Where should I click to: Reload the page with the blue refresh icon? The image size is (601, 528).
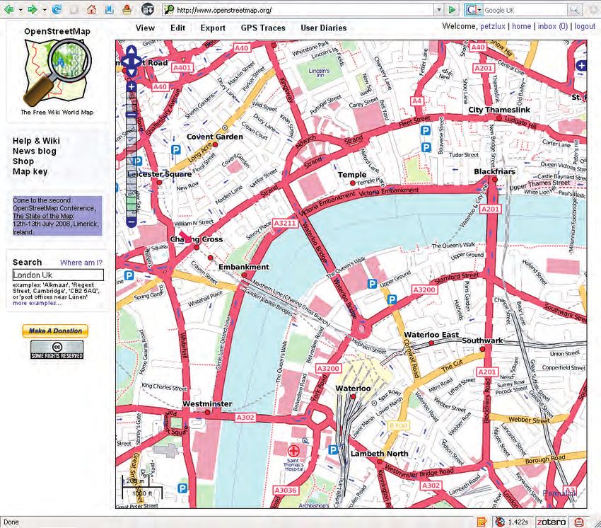point(57,9)
